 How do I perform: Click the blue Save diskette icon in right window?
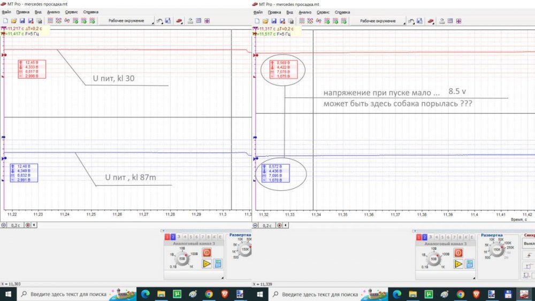click(274, 21)
